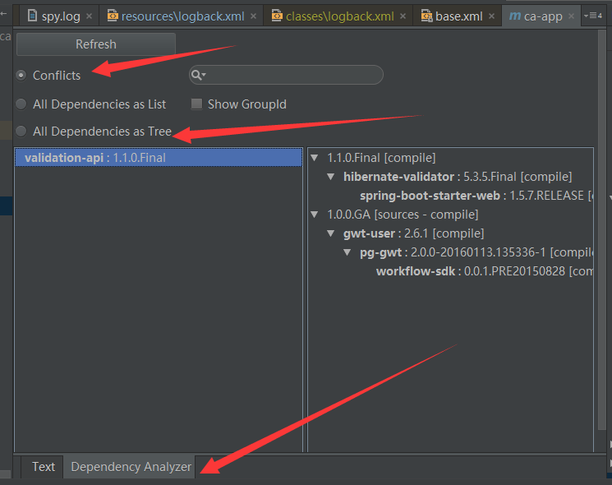Open the hidden tabs list icon
Viewport: 612px width, 485px height.
(593, 16)
